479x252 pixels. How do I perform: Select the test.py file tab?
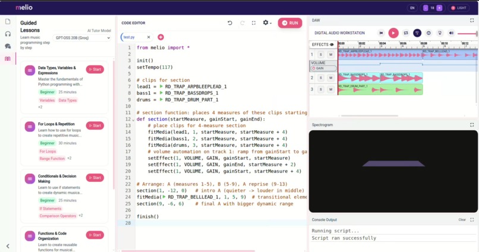point(129,37)
